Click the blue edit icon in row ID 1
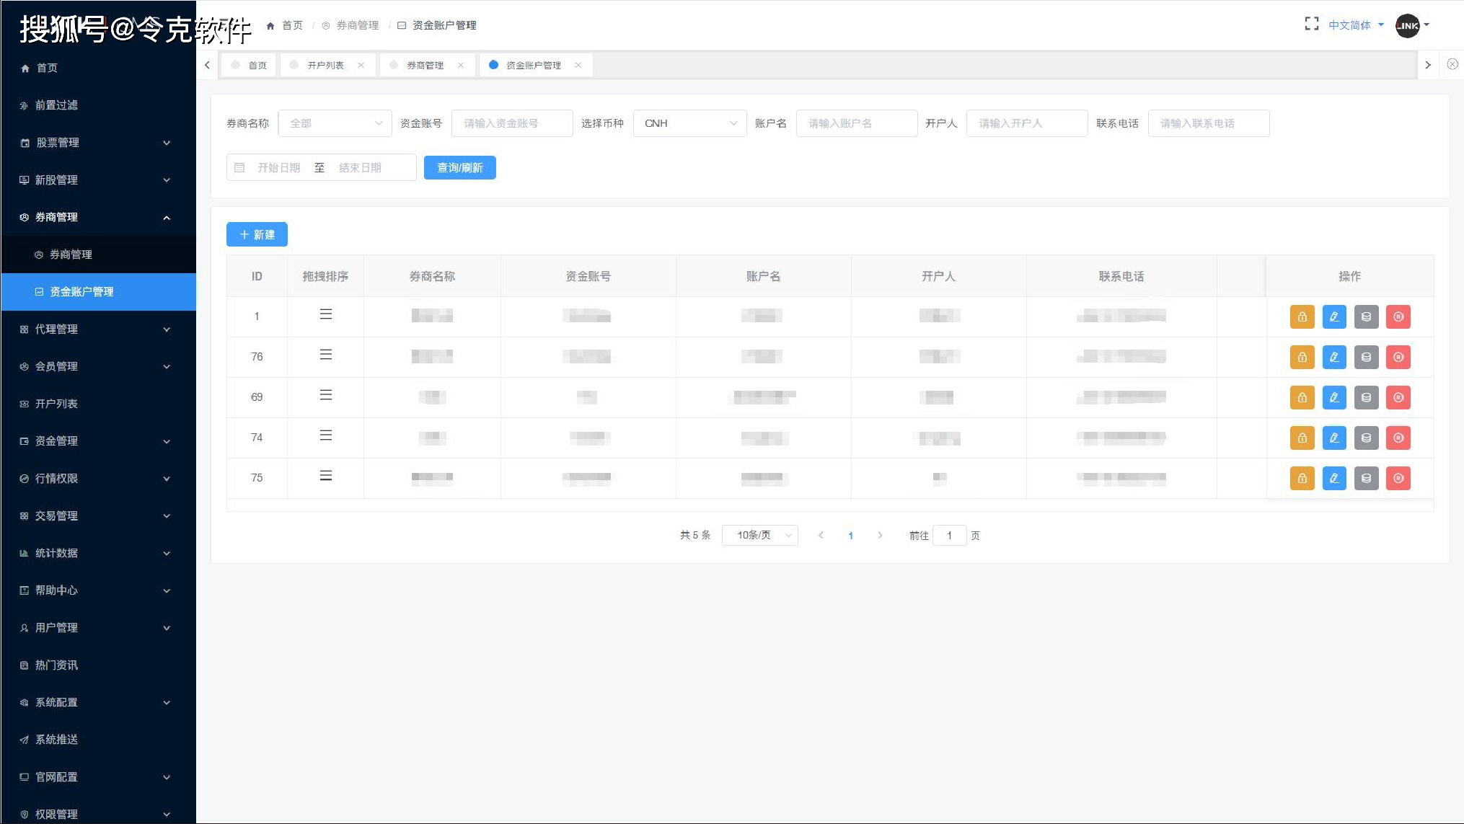1464x824 pixels. (x=1334, y=316)
